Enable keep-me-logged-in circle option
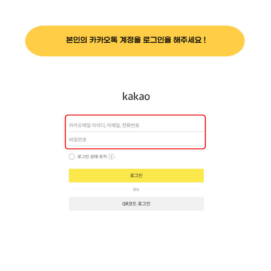271x271 pixels. click(72, 157)
